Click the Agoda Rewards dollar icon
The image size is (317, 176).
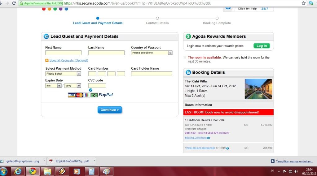(x=188, y=36)
